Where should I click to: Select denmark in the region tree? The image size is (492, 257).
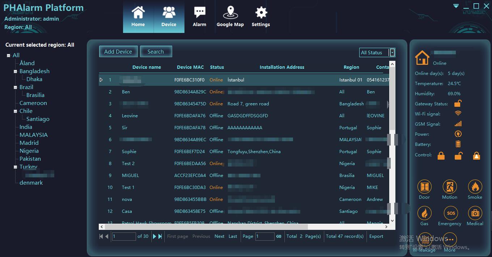[x=31, y=182]
